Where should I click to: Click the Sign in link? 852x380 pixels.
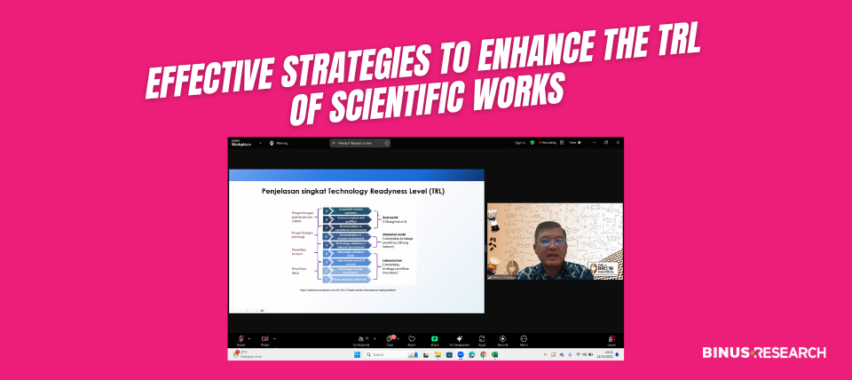[x=520, y=142]
